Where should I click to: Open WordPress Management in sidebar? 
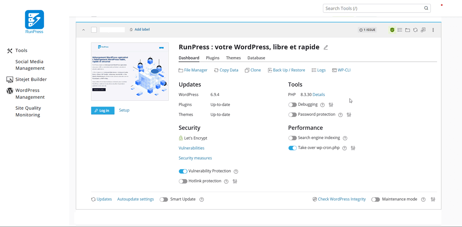point(30,94)
